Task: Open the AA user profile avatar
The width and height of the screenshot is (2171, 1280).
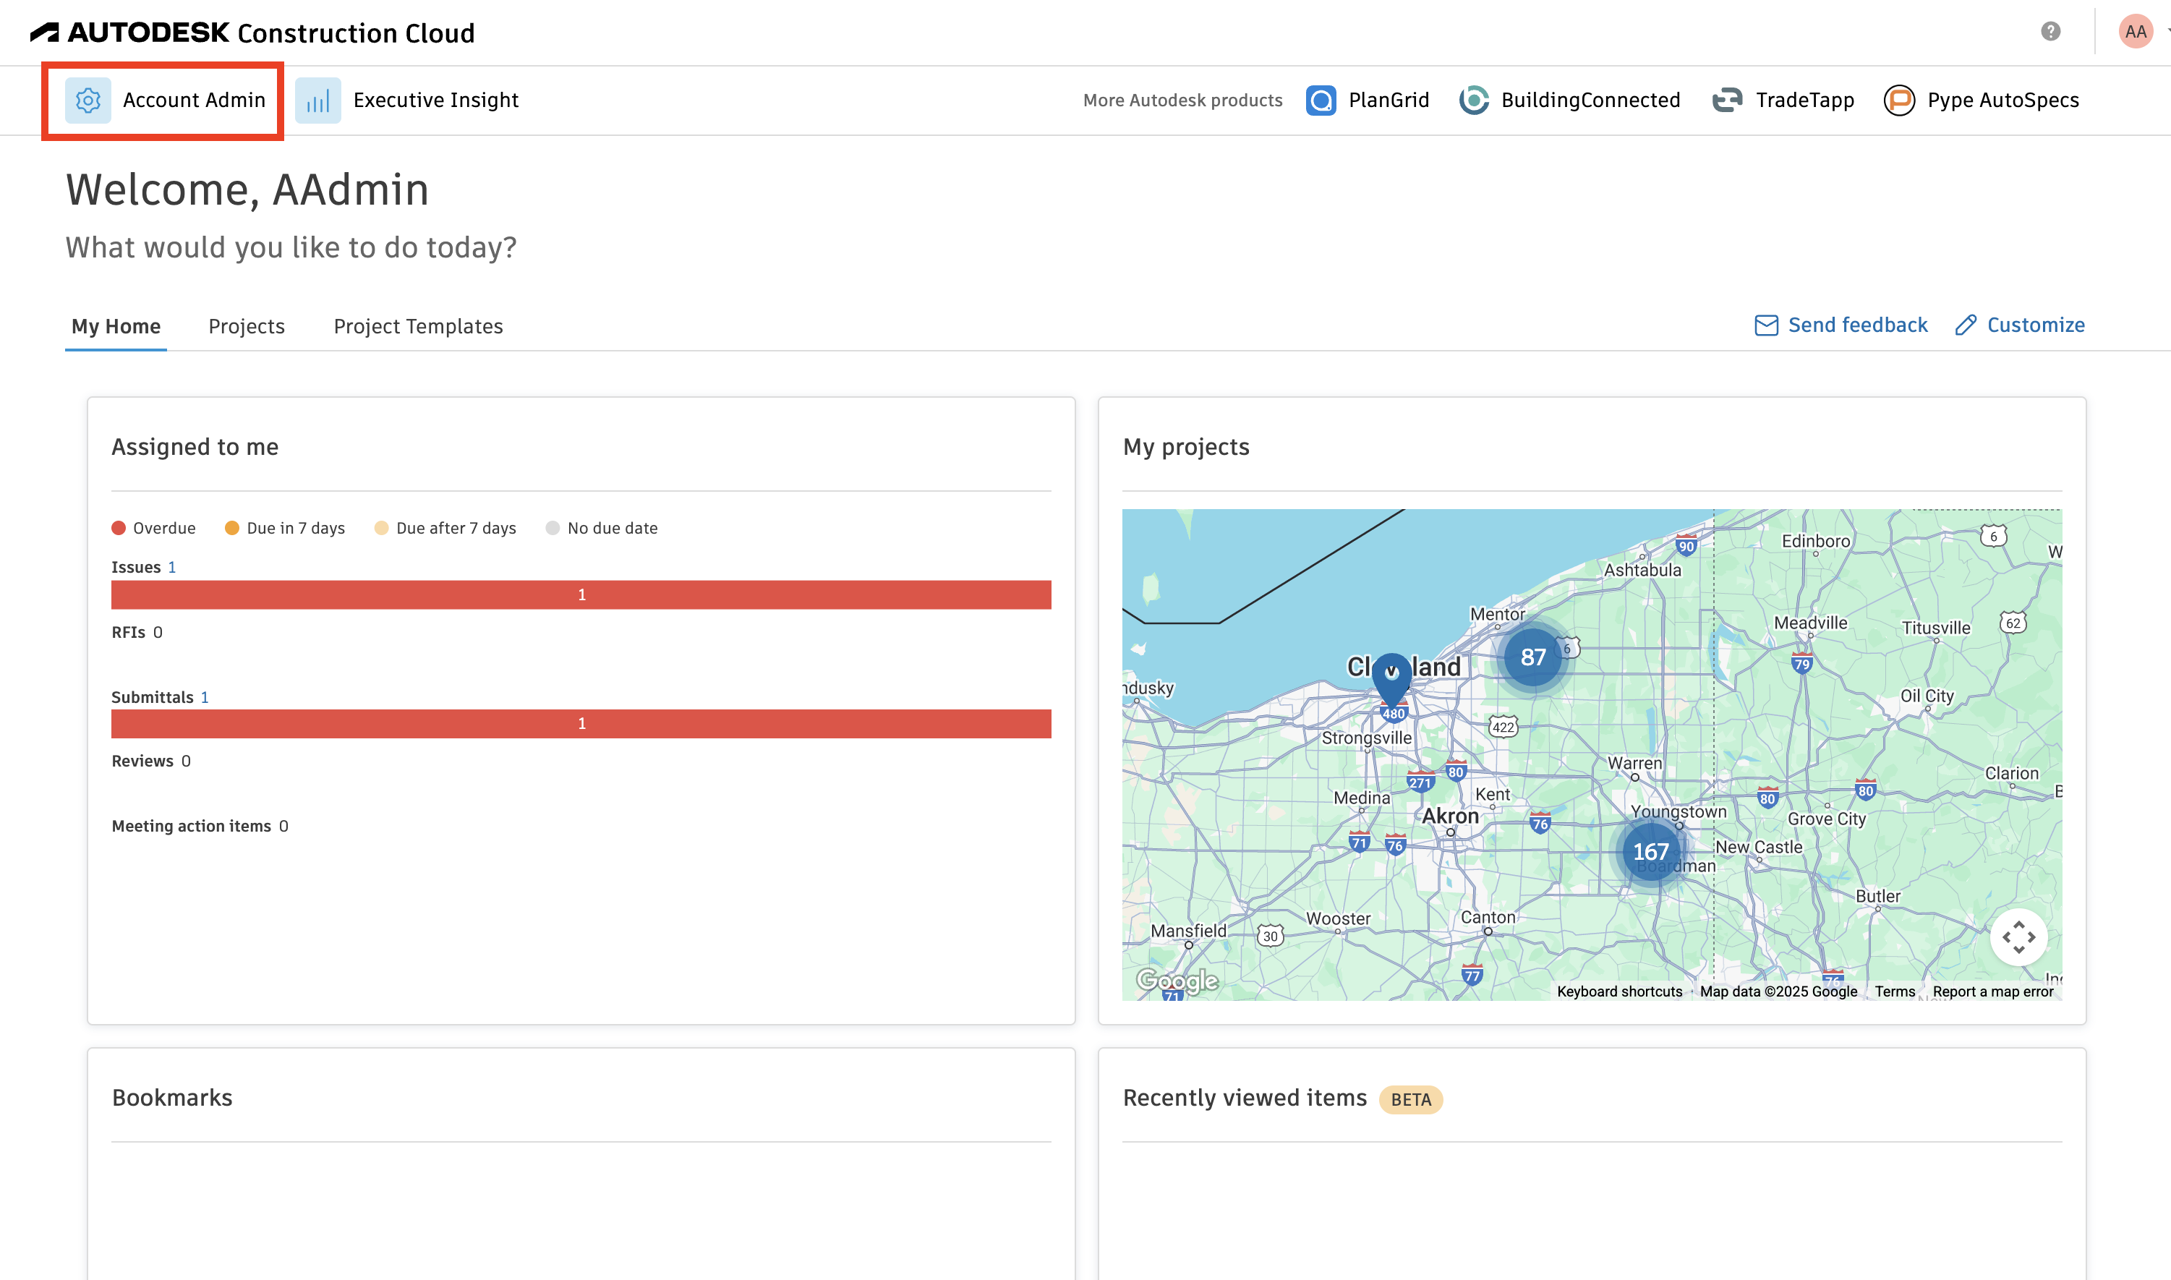Action: tap(2136, 32)
